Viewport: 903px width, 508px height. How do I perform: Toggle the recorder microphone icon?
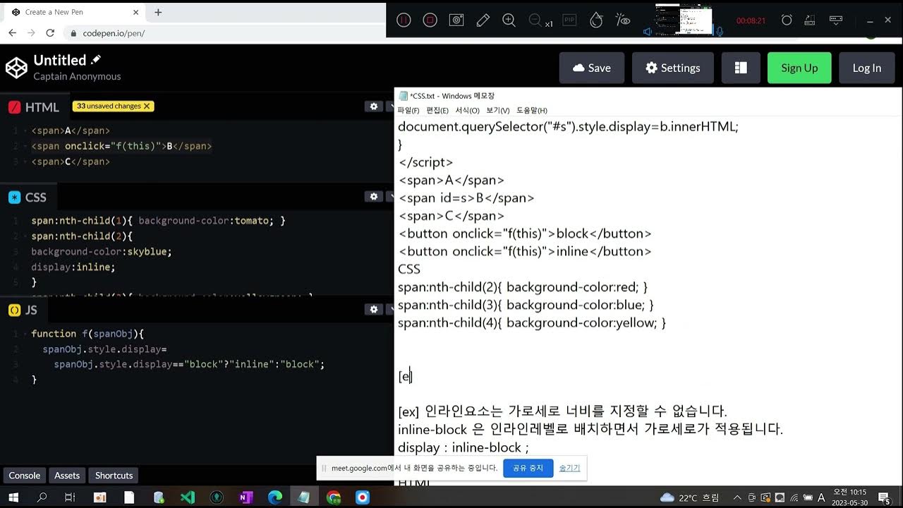point(720,32)
